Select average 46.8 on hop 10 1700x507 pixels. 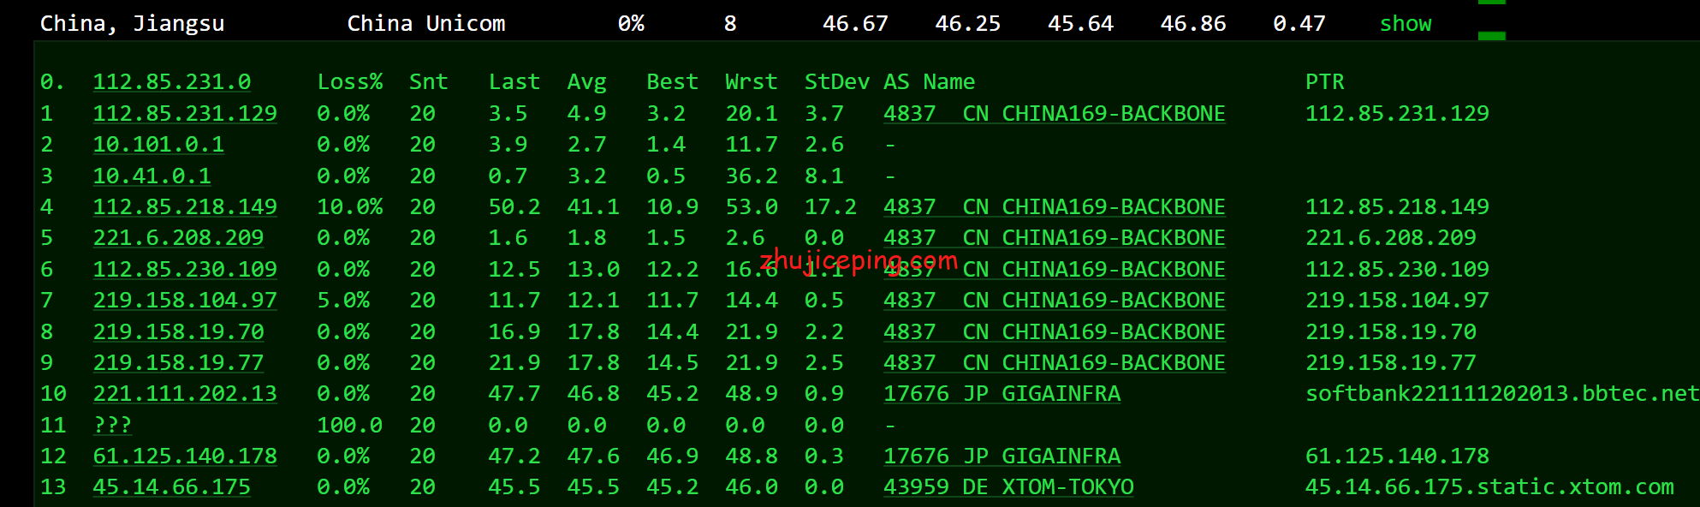click(593, 394)
